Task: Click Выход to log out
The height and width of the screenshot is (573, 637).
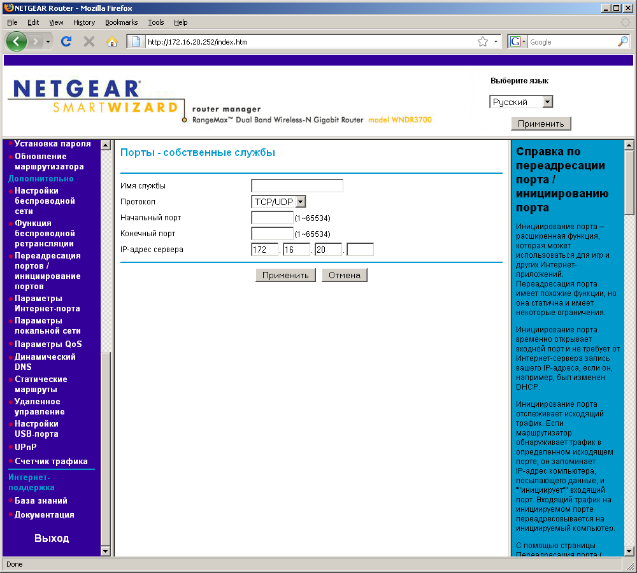Action: (x=52, y=538)
